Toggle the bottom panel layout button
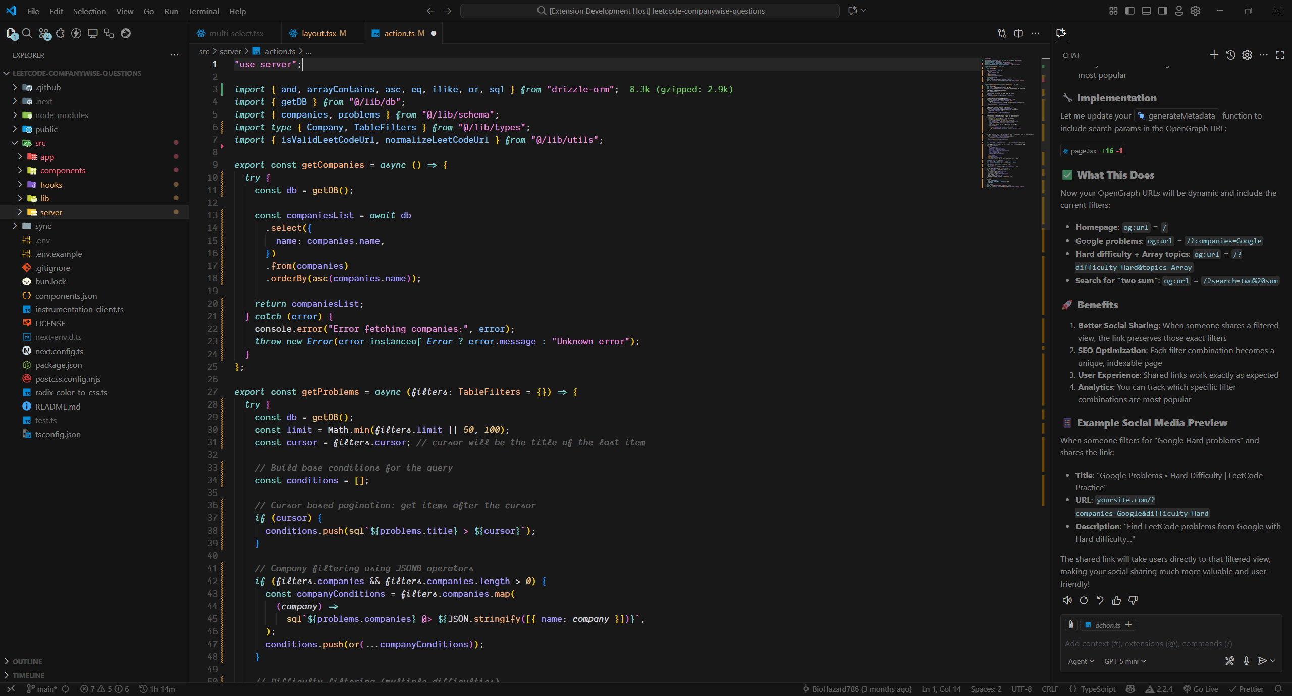 pos(1146,11)
